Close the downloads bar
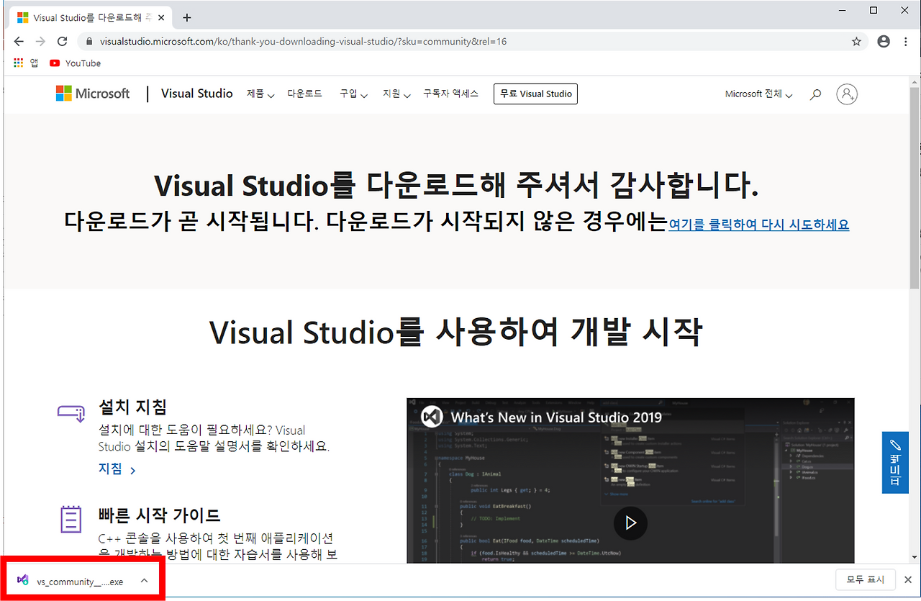This screenshot has width=921, height=601. [x=908, y=579]
